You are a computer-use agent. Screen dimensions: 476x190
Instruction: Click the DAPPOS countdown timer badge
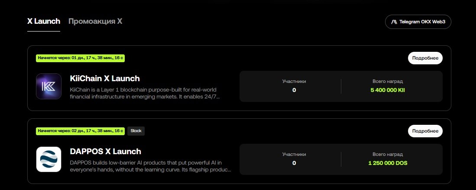pos(80,131)
